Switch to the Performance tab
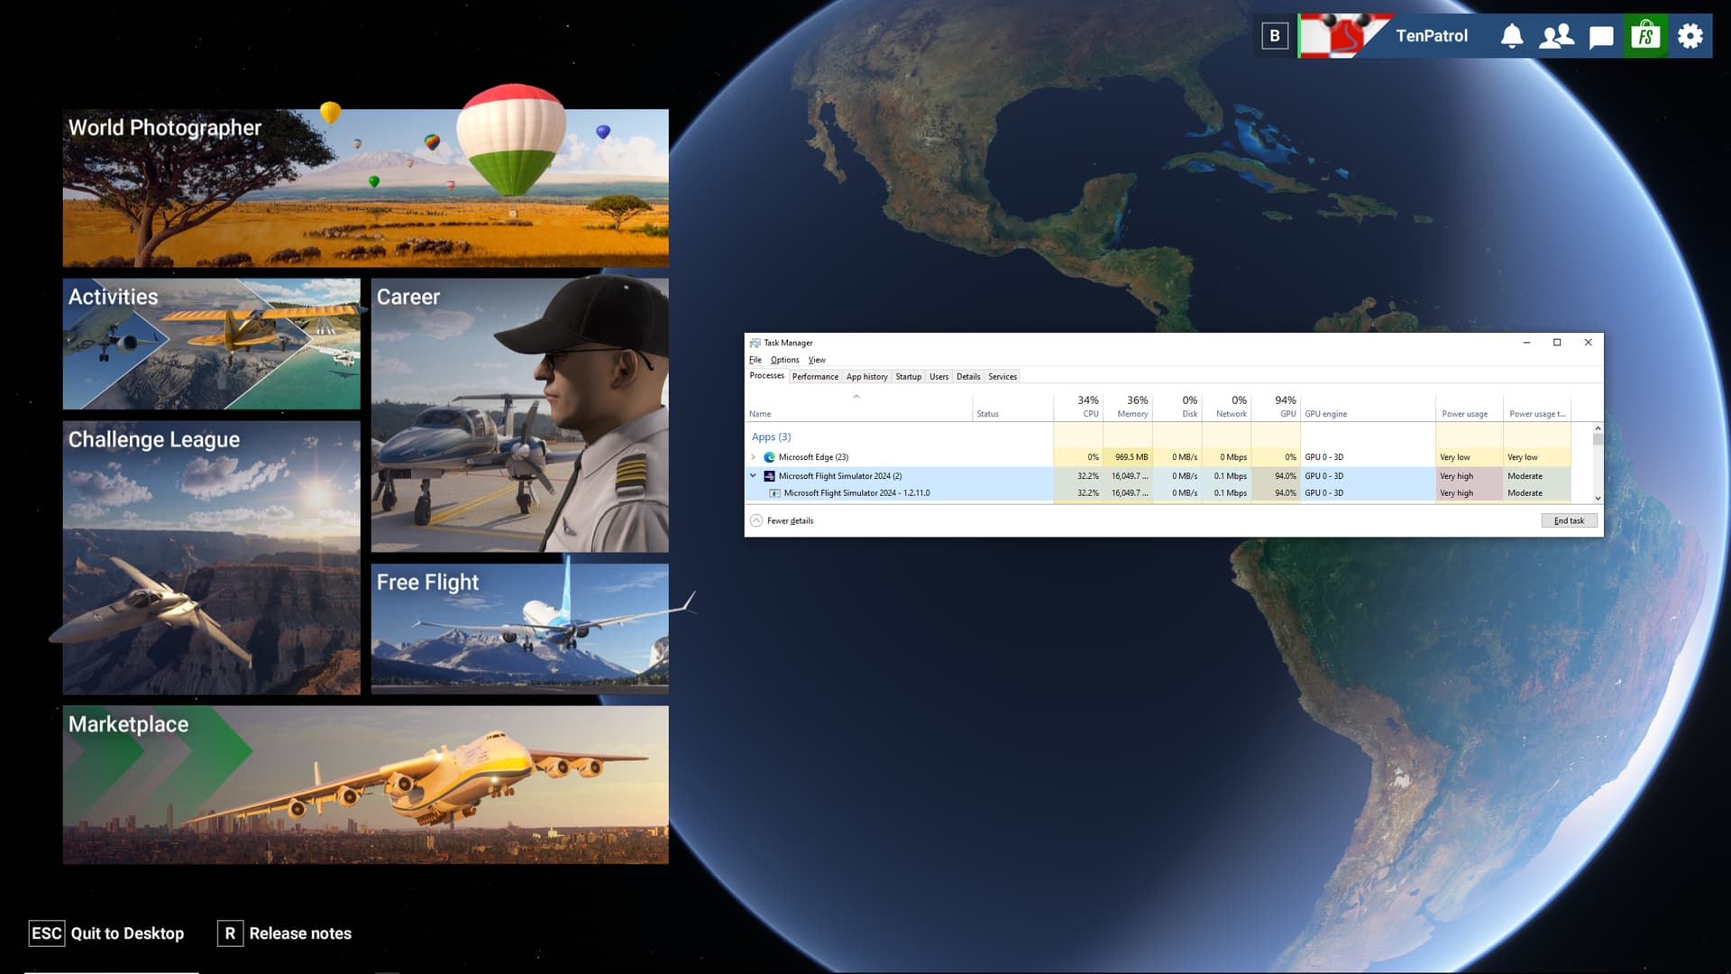This screenshot has height=974, width=1731. coord(815,377)
